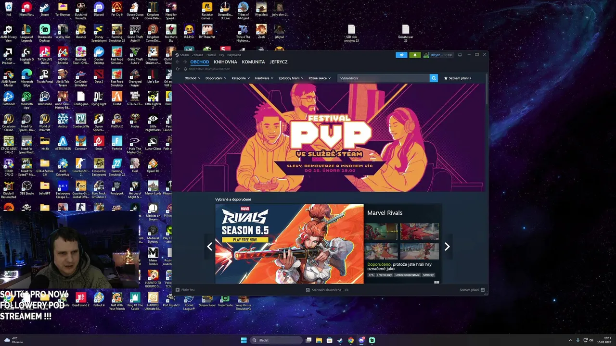Open the Discord desktop shortcut

99,9
